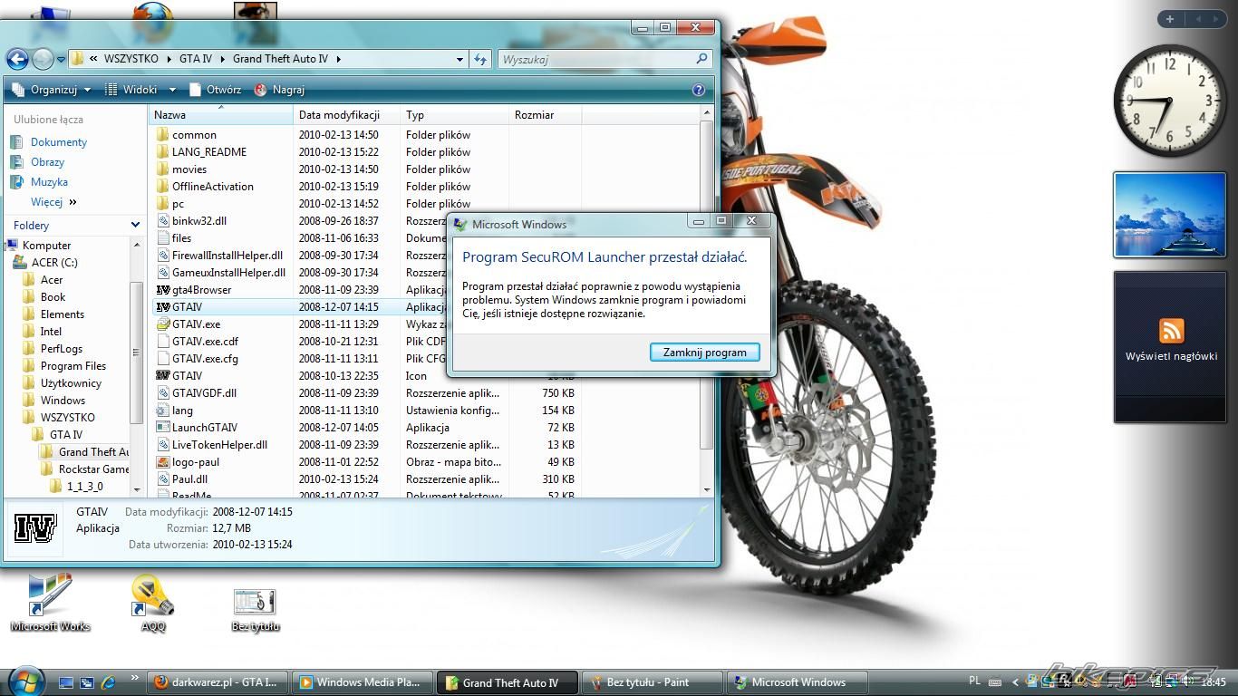Viewport: 1238px width, 696px height.
Task: Click the Back navigation arrow in Explorer
Action: coord(17,60)
